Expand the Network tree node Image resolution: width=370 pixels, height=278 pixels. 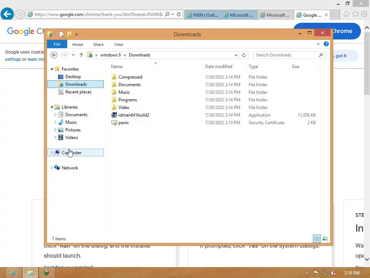click(52, 168)
